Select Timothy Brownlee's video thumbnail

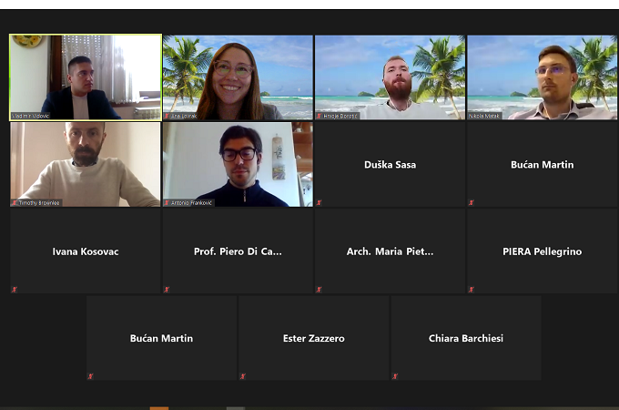tap(86, 164)
